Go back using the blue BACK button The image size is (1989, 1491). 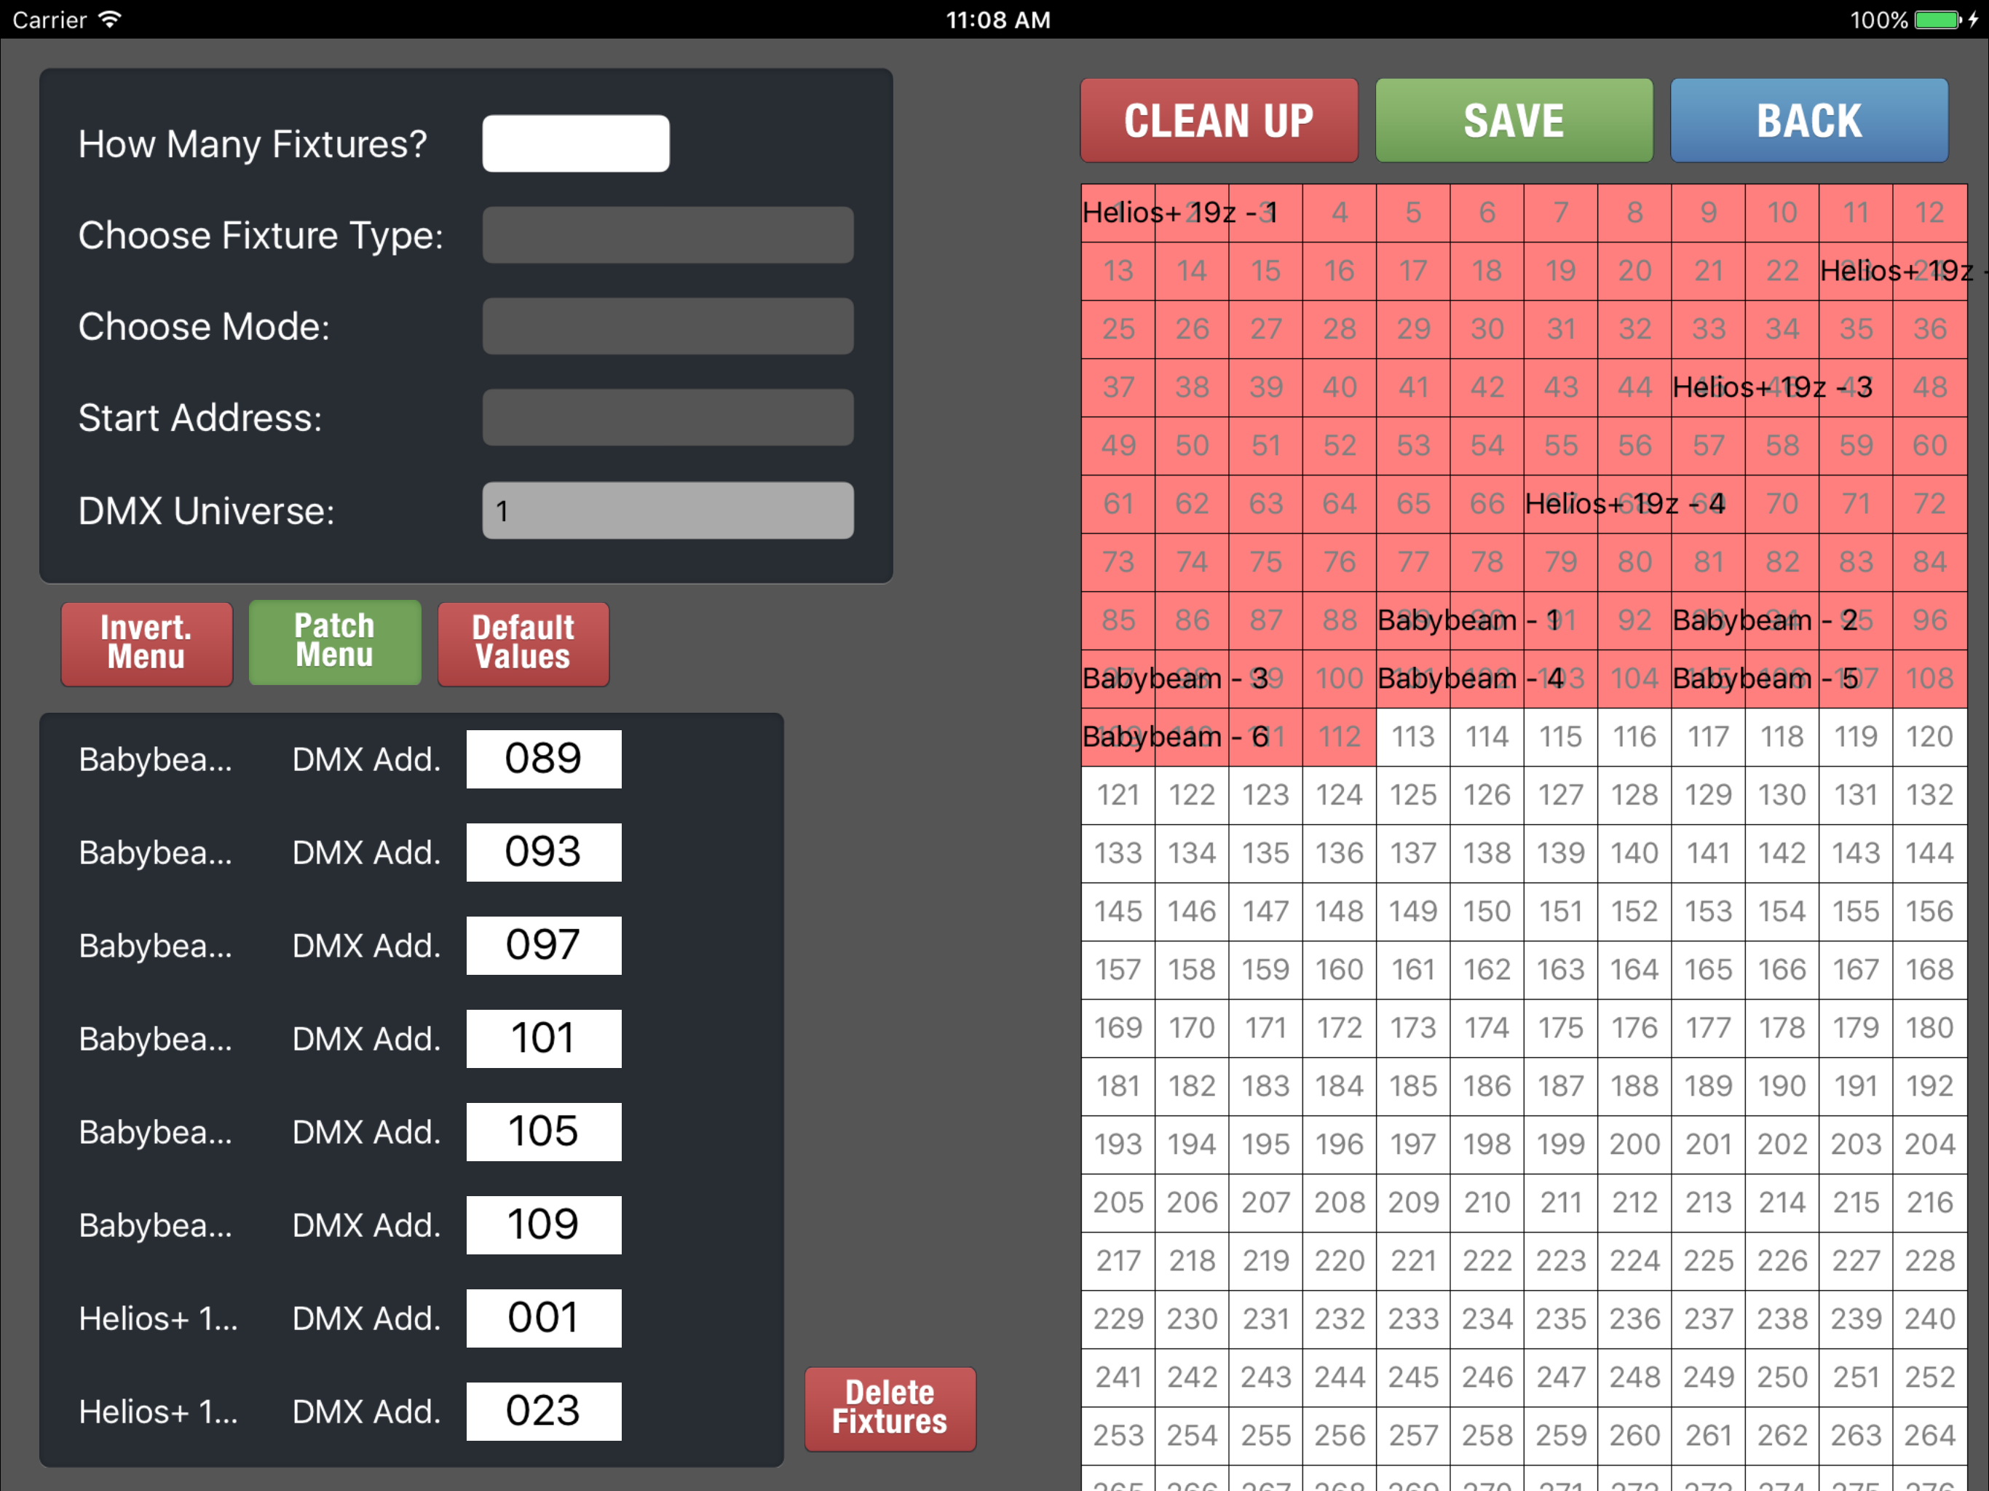pos(1808,121)
